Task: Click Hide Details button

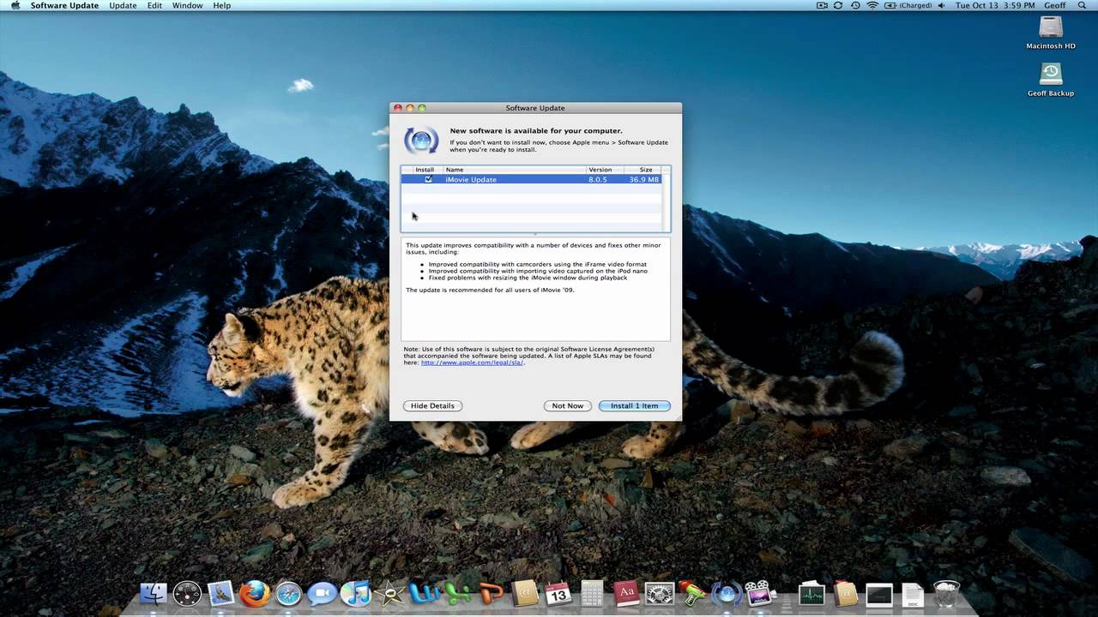Action: (432, 405)
